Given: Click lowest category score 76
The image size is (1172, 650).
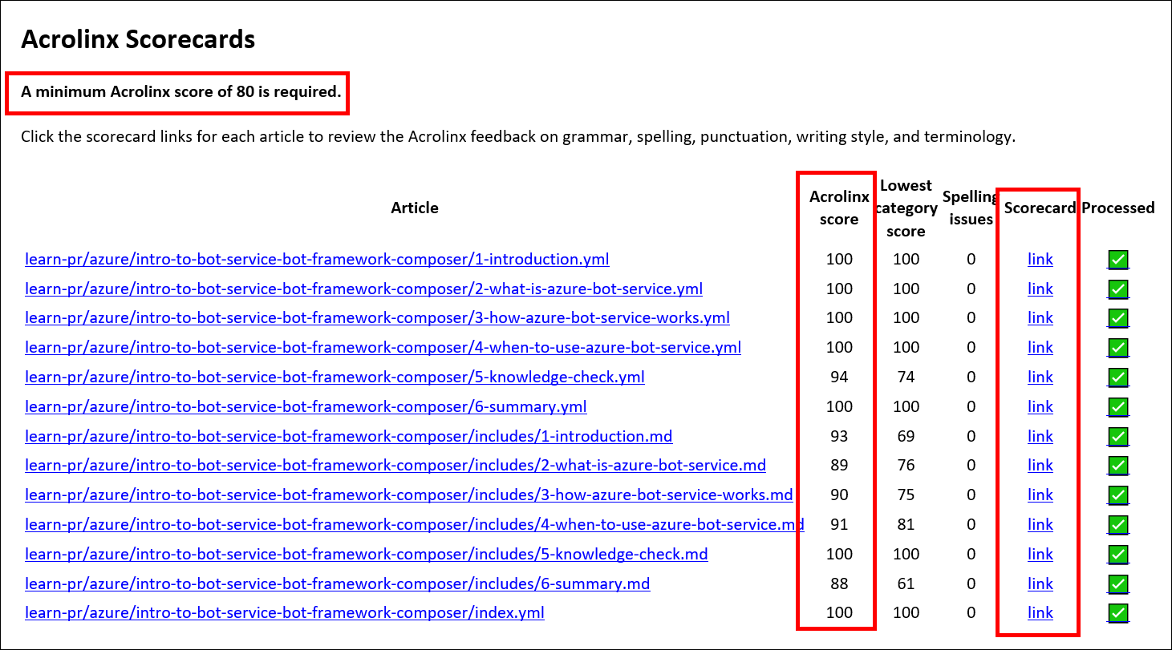Looking at the screenshot, I should [906, 465].
